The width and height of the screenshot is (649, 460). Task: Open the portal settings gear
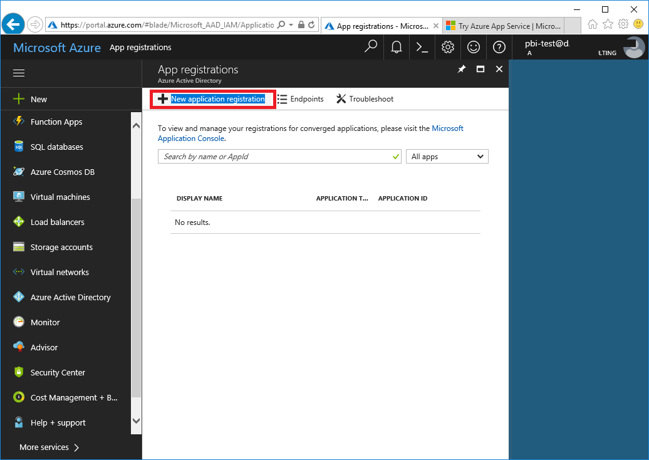tap(447, 47)
